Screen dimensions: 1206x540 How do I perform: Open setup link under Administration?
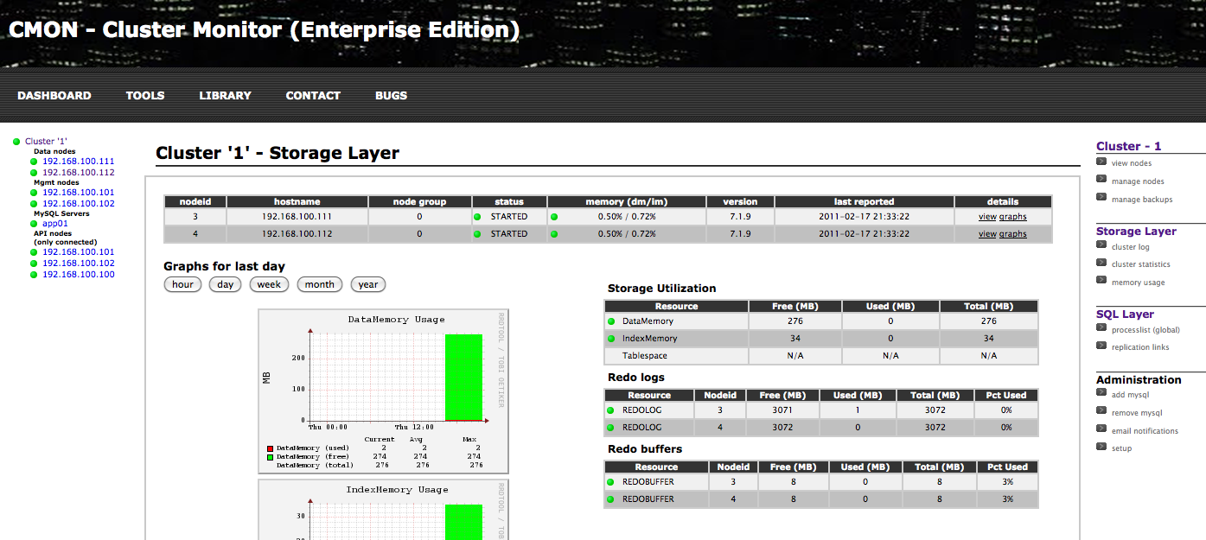[1121, 448]
